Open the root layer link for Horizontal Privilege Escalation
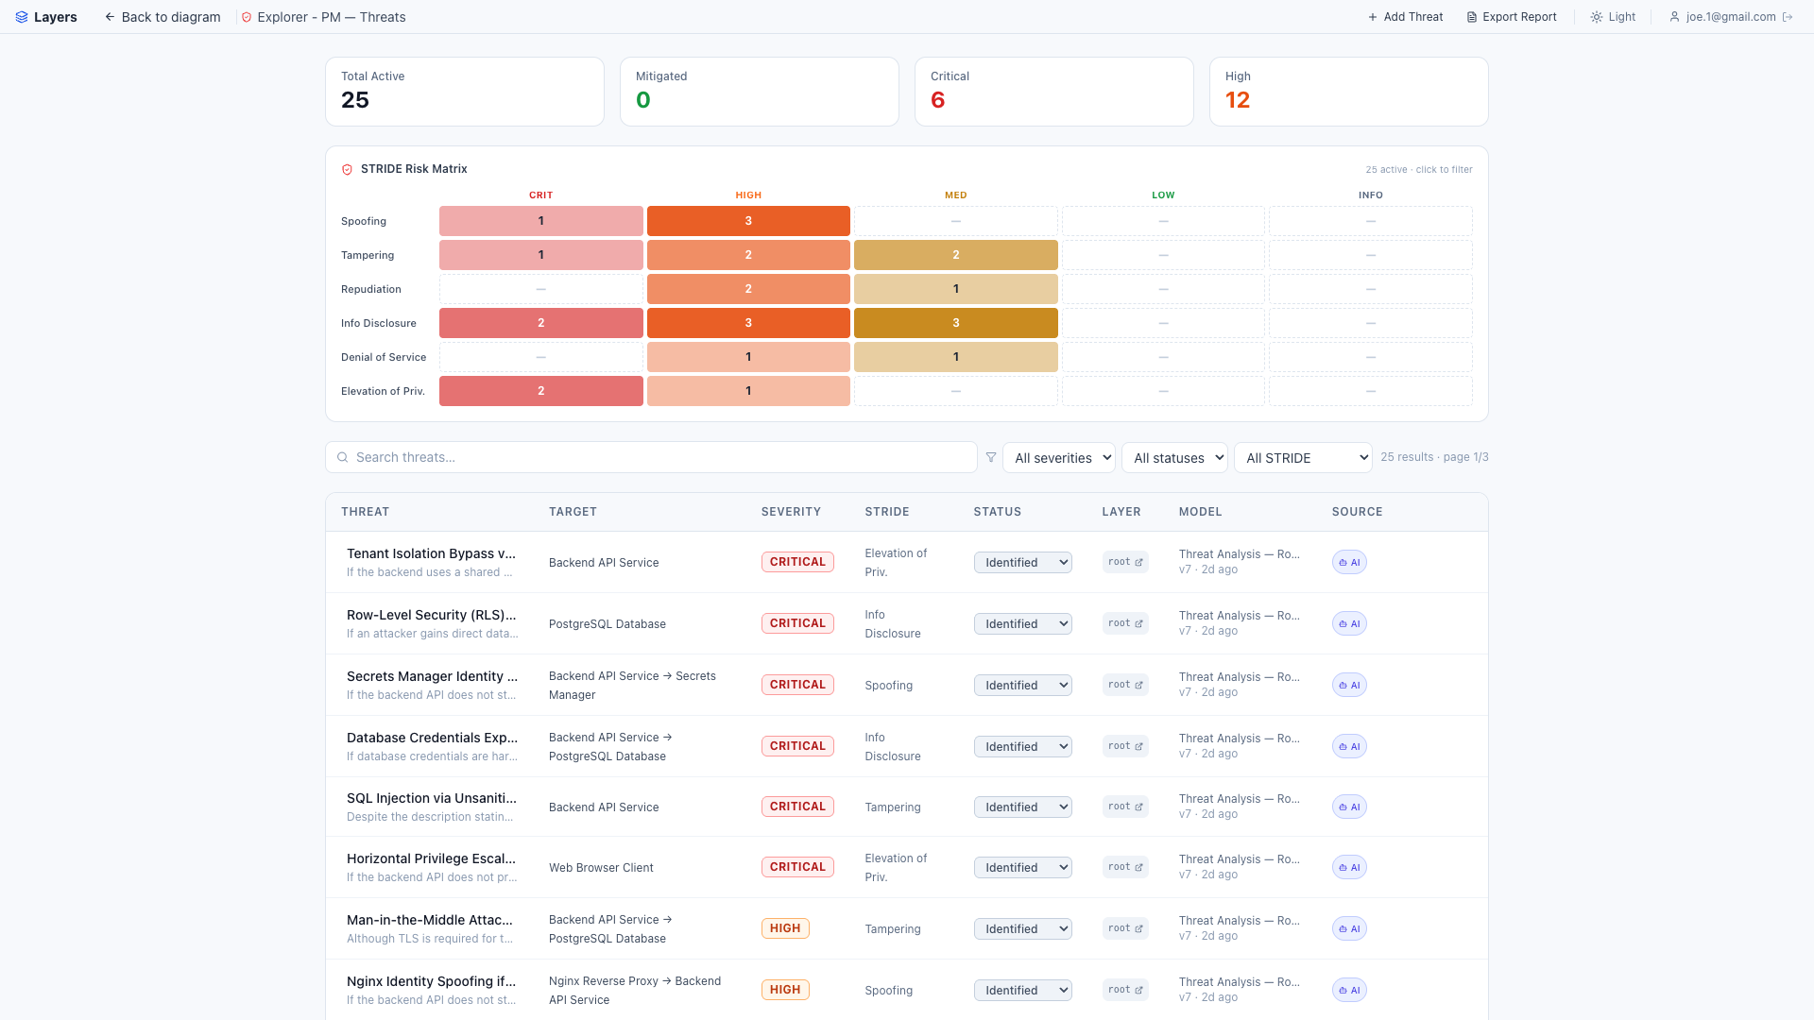 click(x=1125, y=867)
